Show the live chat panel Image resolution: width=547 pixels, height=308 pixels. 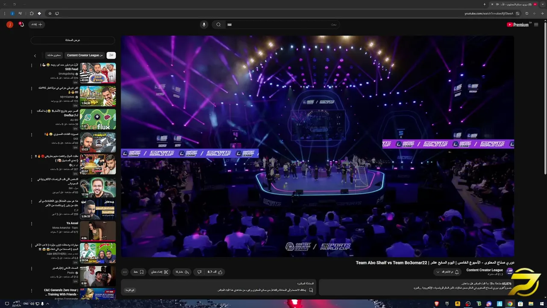[73, 40]
